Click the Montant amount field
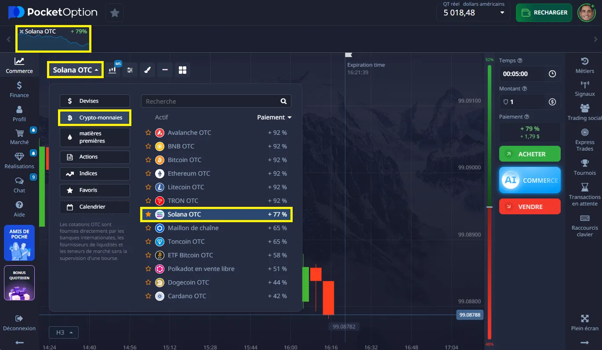This screenshot has width=602, height=350. coord(530,102)
